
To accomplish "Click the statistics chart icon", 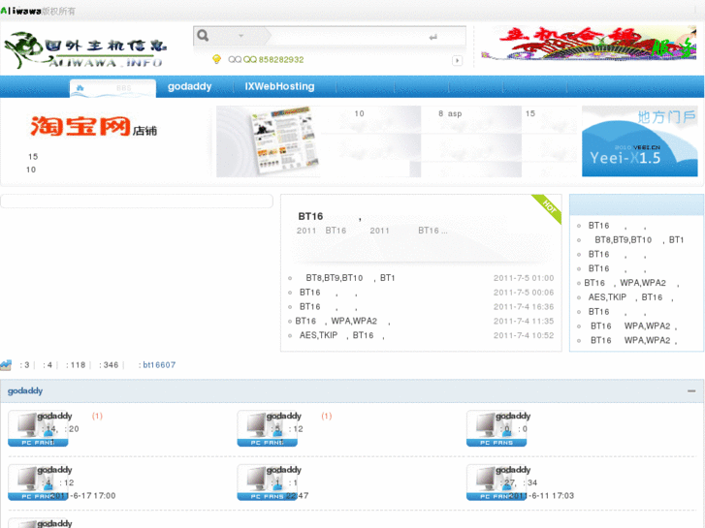I will (x=6, y=365).
